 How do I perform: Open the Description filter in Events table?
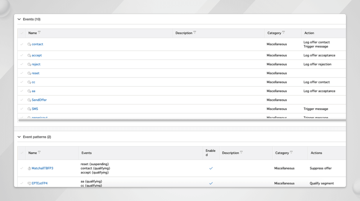pyautogui.click(x=194, y=33)
